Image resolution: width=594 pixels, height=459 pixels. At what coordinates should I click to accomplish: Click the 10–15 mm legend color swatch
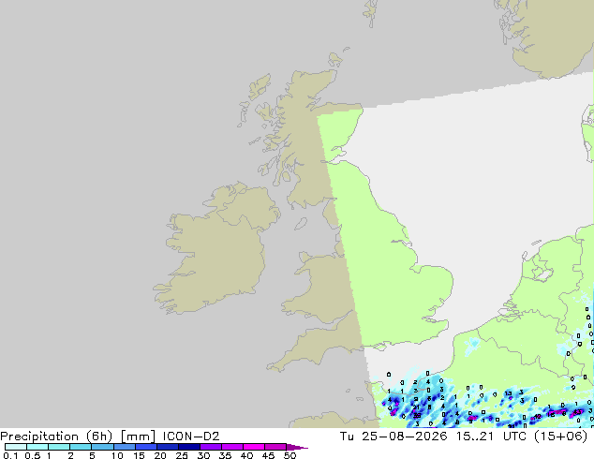pyautogui.click(x=124, y=447)
